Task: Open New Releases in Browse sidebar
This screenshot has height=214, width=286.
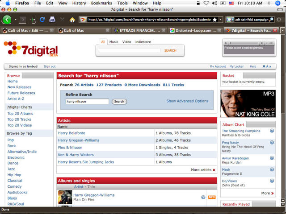Action: tap(19, 87)
